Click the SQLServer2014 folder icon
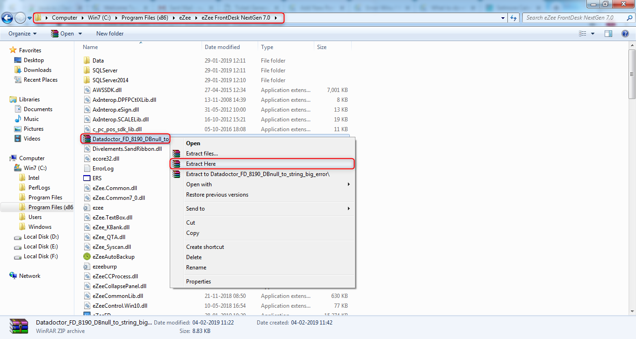The width and height of the screenshot is (636, 339). [x=87, y=80]
